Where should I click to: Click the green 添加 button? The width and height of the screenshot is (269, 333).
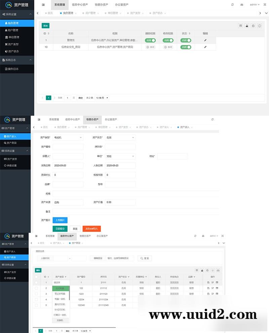click(x=46, y=26)
